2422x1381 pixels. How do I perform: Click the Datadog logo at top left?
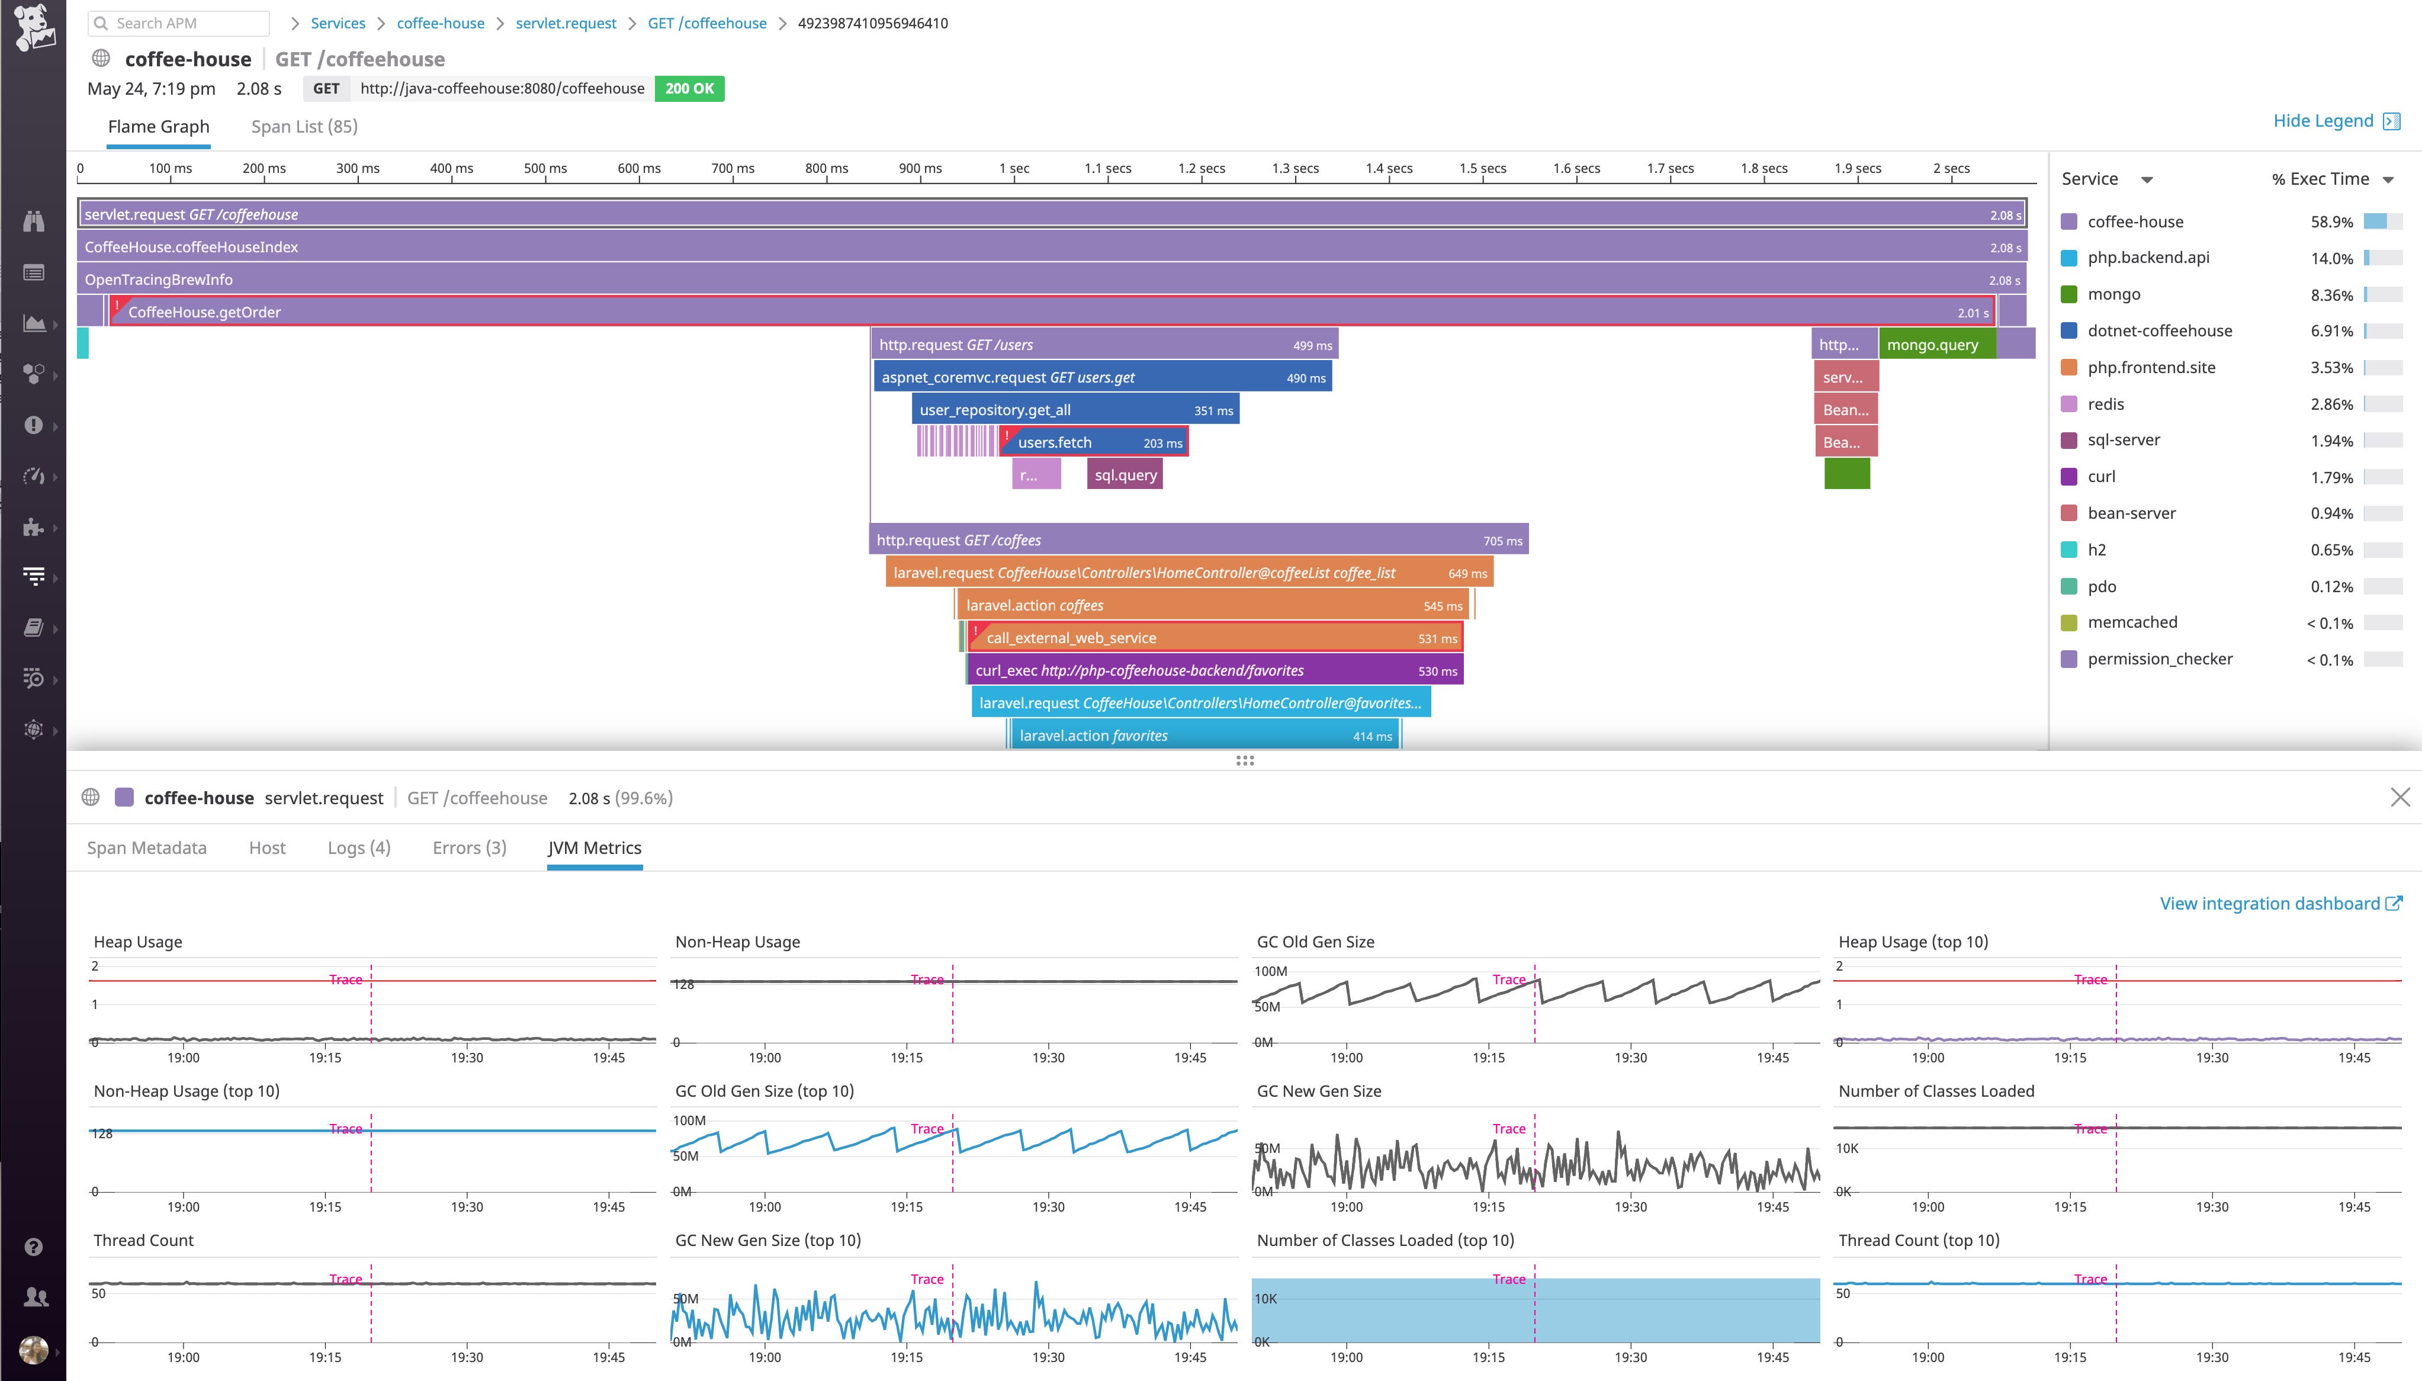34,28
